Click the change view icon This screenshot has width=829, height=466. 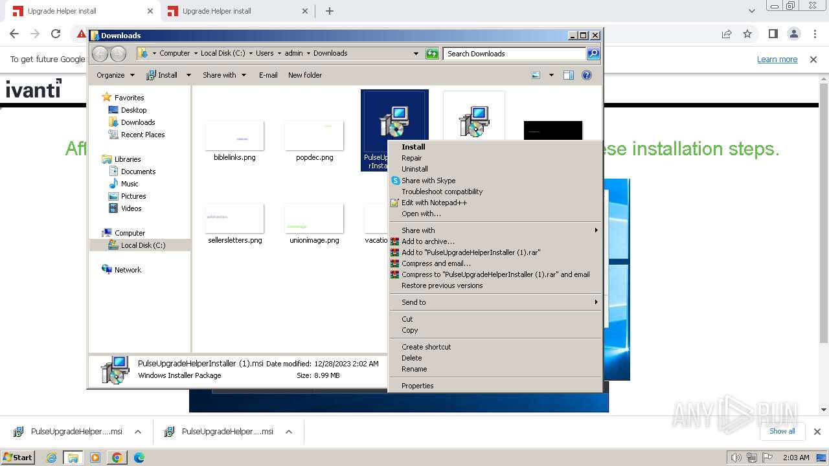[x=536, y=75]
